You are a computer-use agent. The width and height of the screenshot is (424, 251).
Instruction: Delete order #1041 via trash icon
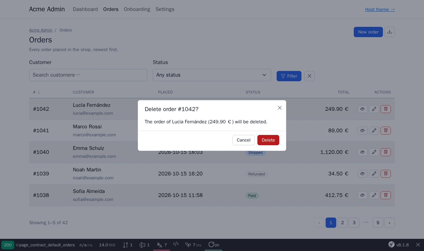tap(386, 131)
